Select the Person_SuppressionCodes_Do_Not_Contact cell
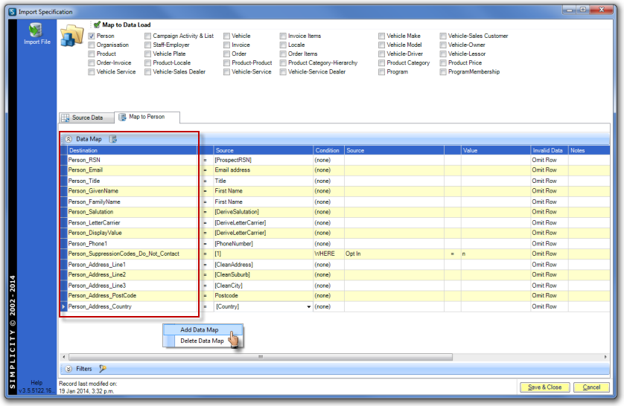624x406 pixels. [132, 254]
